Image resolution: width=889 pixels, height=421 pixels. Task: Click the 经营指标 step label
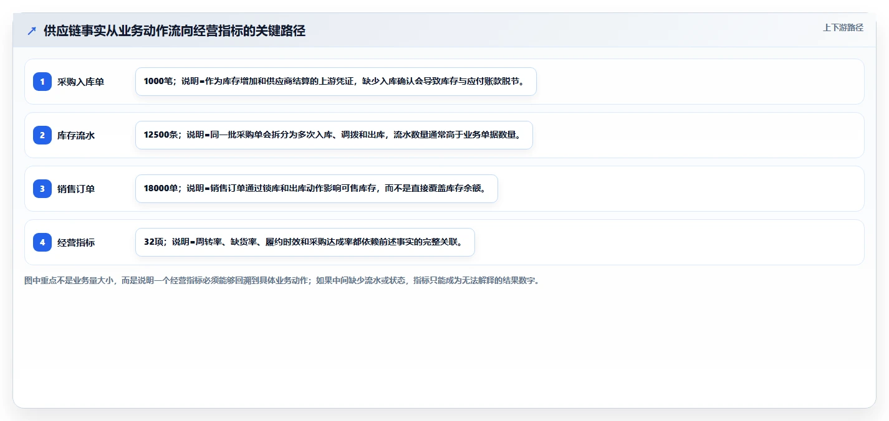[76, 242]
